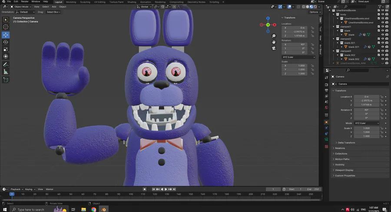Open sidebar XYZ Euler rotation mode dropdown
The image size is (391, 212).
pyautogui.click(x=298, y=57)
